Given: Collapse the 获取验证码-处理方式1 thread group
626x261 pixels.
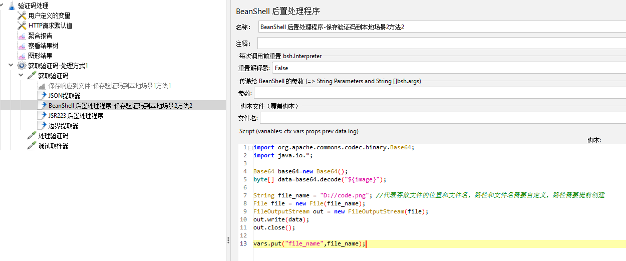Looking at the screenshot, I should click(x=11, y=66).
